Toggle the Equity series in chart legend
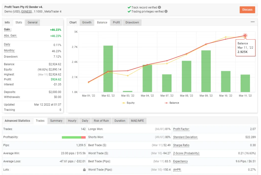The width and height of the screenshot is (261, 175). coord(130,103)
